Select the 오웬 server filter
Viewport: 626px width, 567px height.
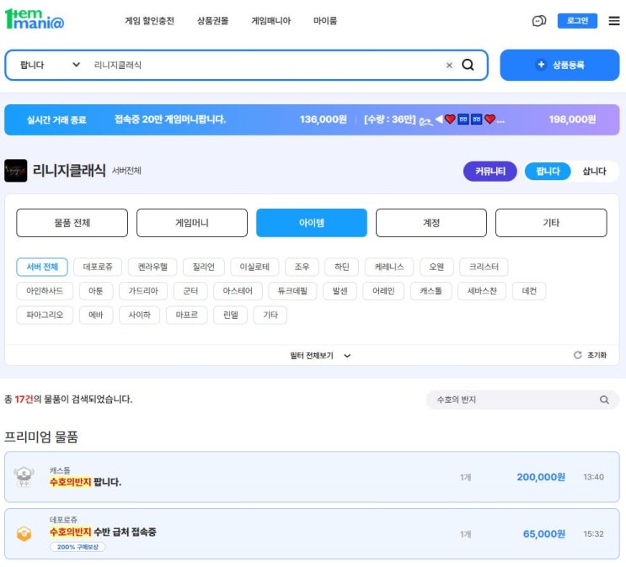(x=436, y=267)
